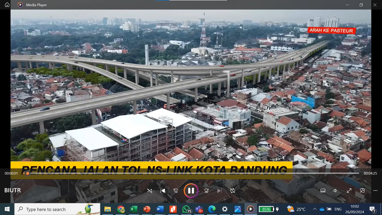Toggle repeat mode
Viewport: 382px width, 215px height.
pos(233,190)
